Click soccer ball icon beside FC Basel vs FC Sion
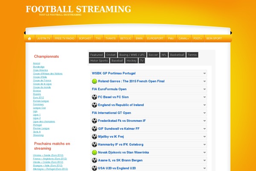This screenshot has width=256, height=171. pos(94,97)
